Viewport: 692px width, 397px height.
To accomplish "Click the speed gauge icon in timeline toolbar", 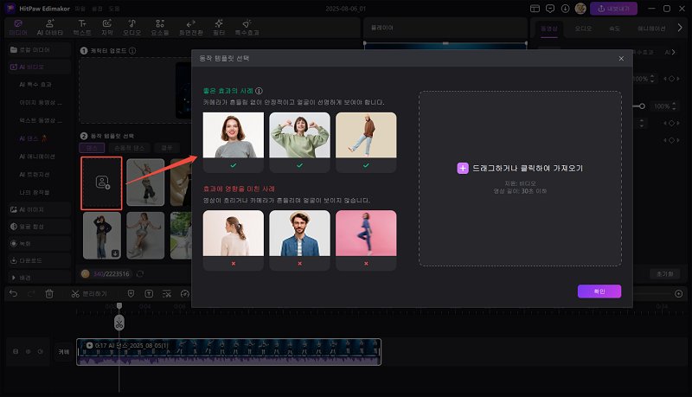I will click(x=185, y=293).
